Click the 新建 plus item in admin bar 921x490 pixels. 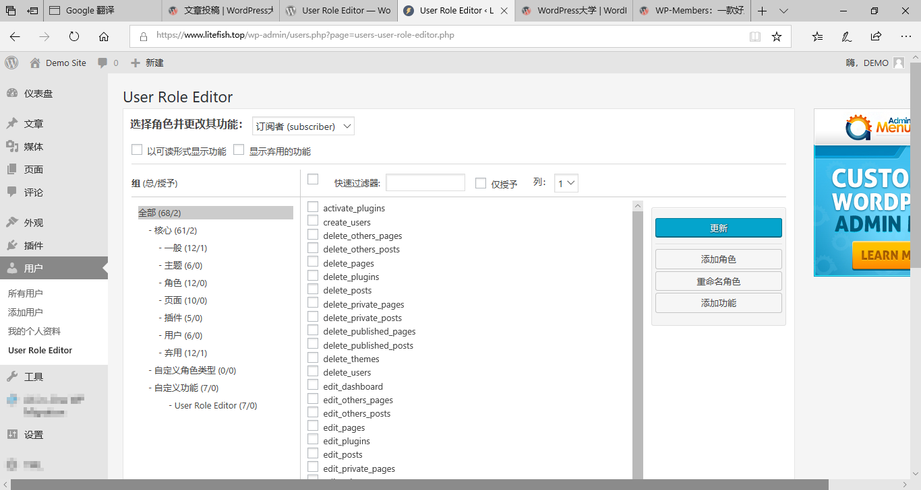click(x=147, y=63)
